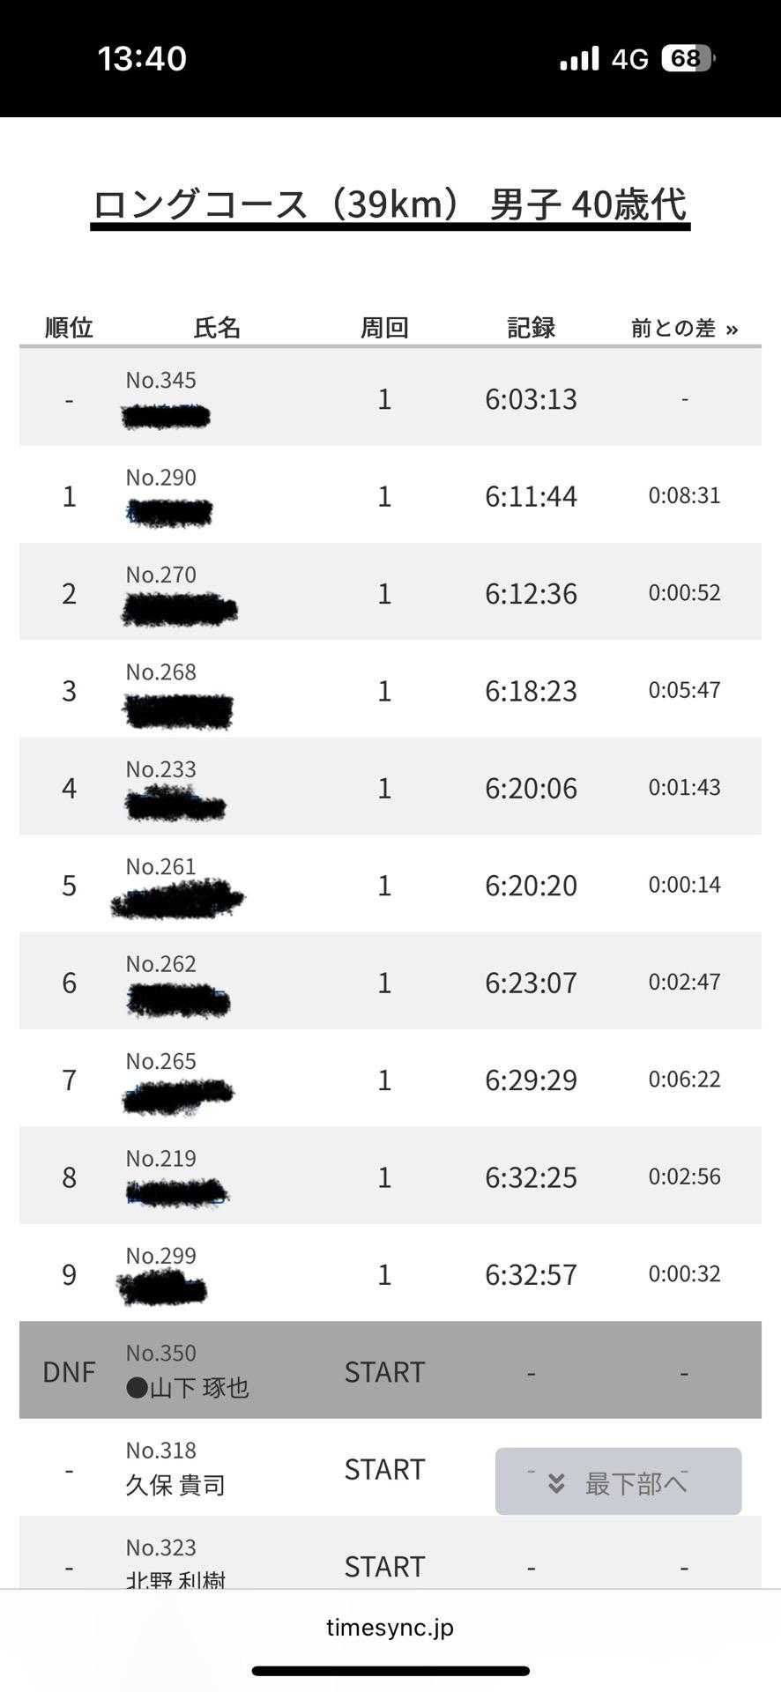
Task: Tap the 順位 column header
Action: [69, 328]
